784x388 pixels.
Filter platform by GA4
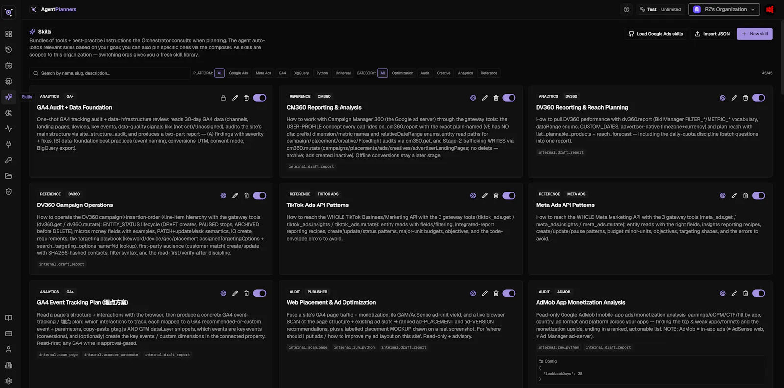pos(282,73)
